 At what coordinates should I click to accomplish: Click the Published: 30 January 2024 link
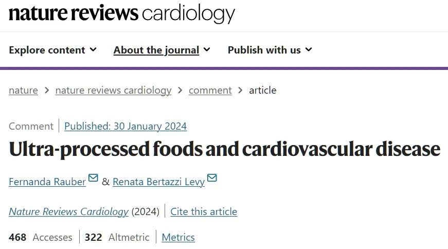126,126
